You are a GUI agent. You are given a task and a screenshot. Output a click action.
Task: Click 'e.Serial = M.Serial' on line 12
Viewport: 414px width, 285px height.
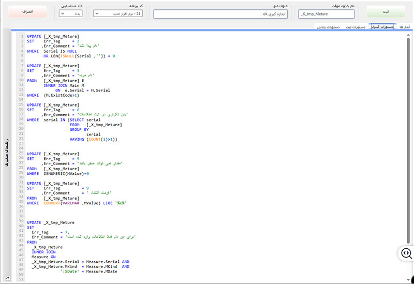[x=87, y=91]
